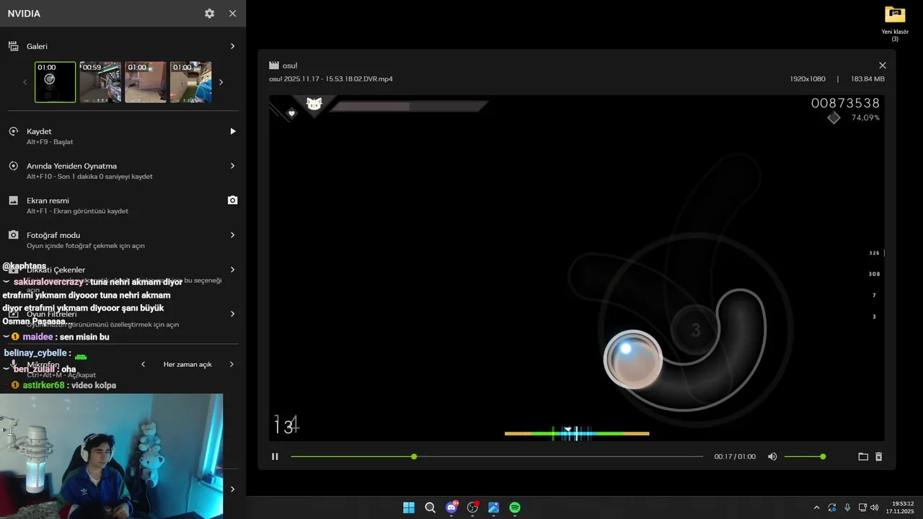Image resolution: width=923 pixels, height=519 pixels.
Task: Click the video frame playback area
Action: [x=577, y=268]
